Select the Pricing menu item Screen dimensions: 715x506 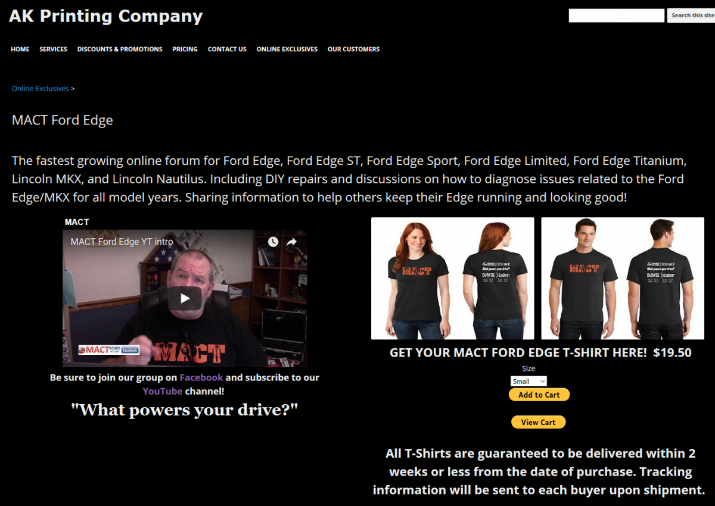click(x=185, y=49)
